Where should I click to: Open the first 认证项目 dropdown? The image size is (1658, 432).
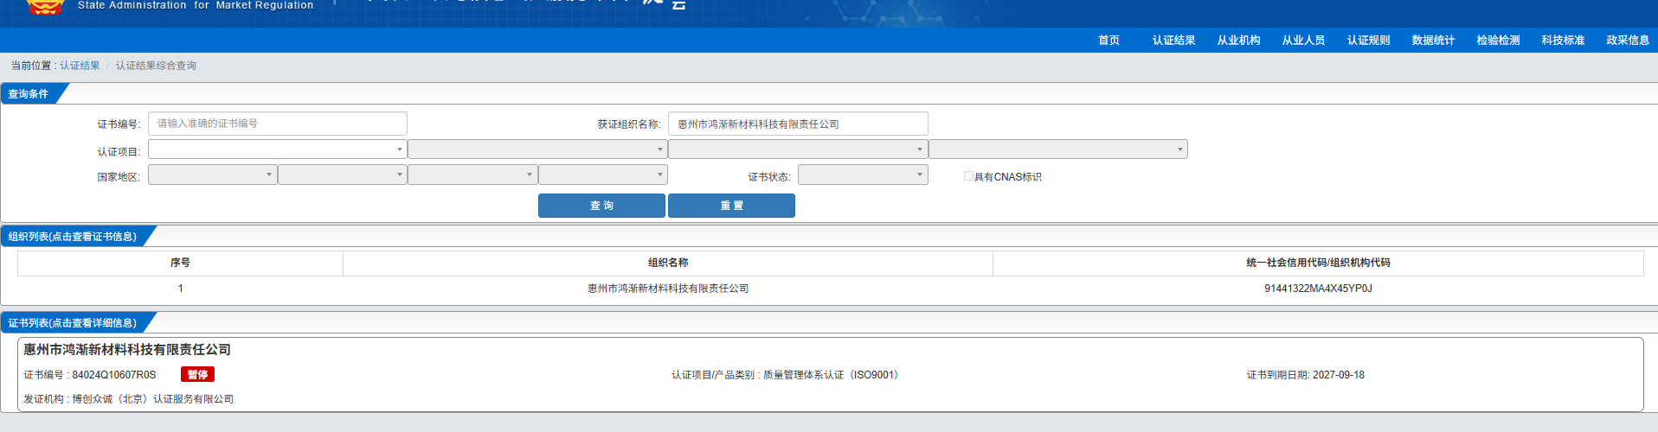(x=277, y=149)
